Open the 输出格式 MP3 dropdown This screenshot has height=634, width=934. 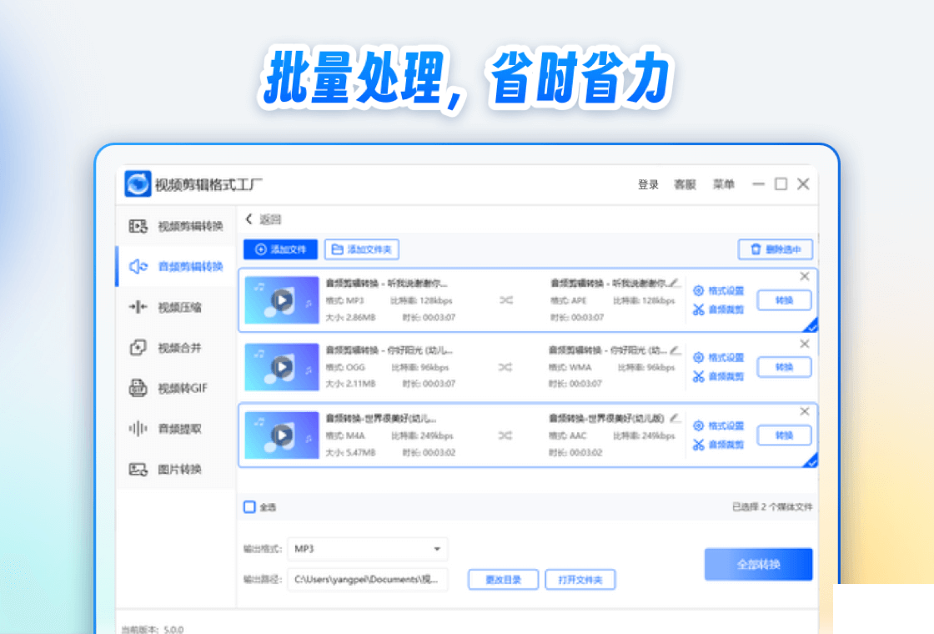coord(367,549)
